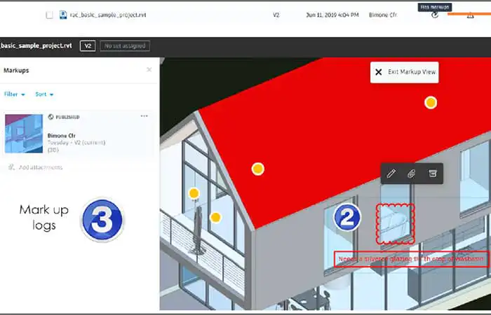Expand the Filter dropdown

point(15,94)
